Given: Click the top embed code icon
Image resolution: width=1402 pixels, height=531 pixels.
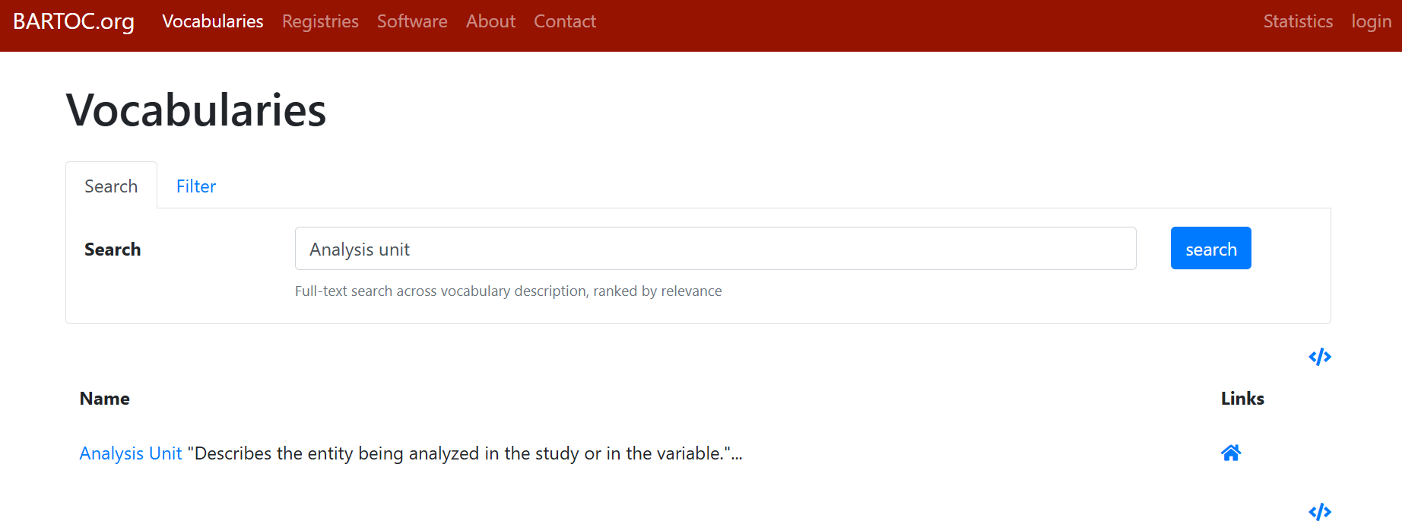Looking at the screenshot, I should 1319,357.
